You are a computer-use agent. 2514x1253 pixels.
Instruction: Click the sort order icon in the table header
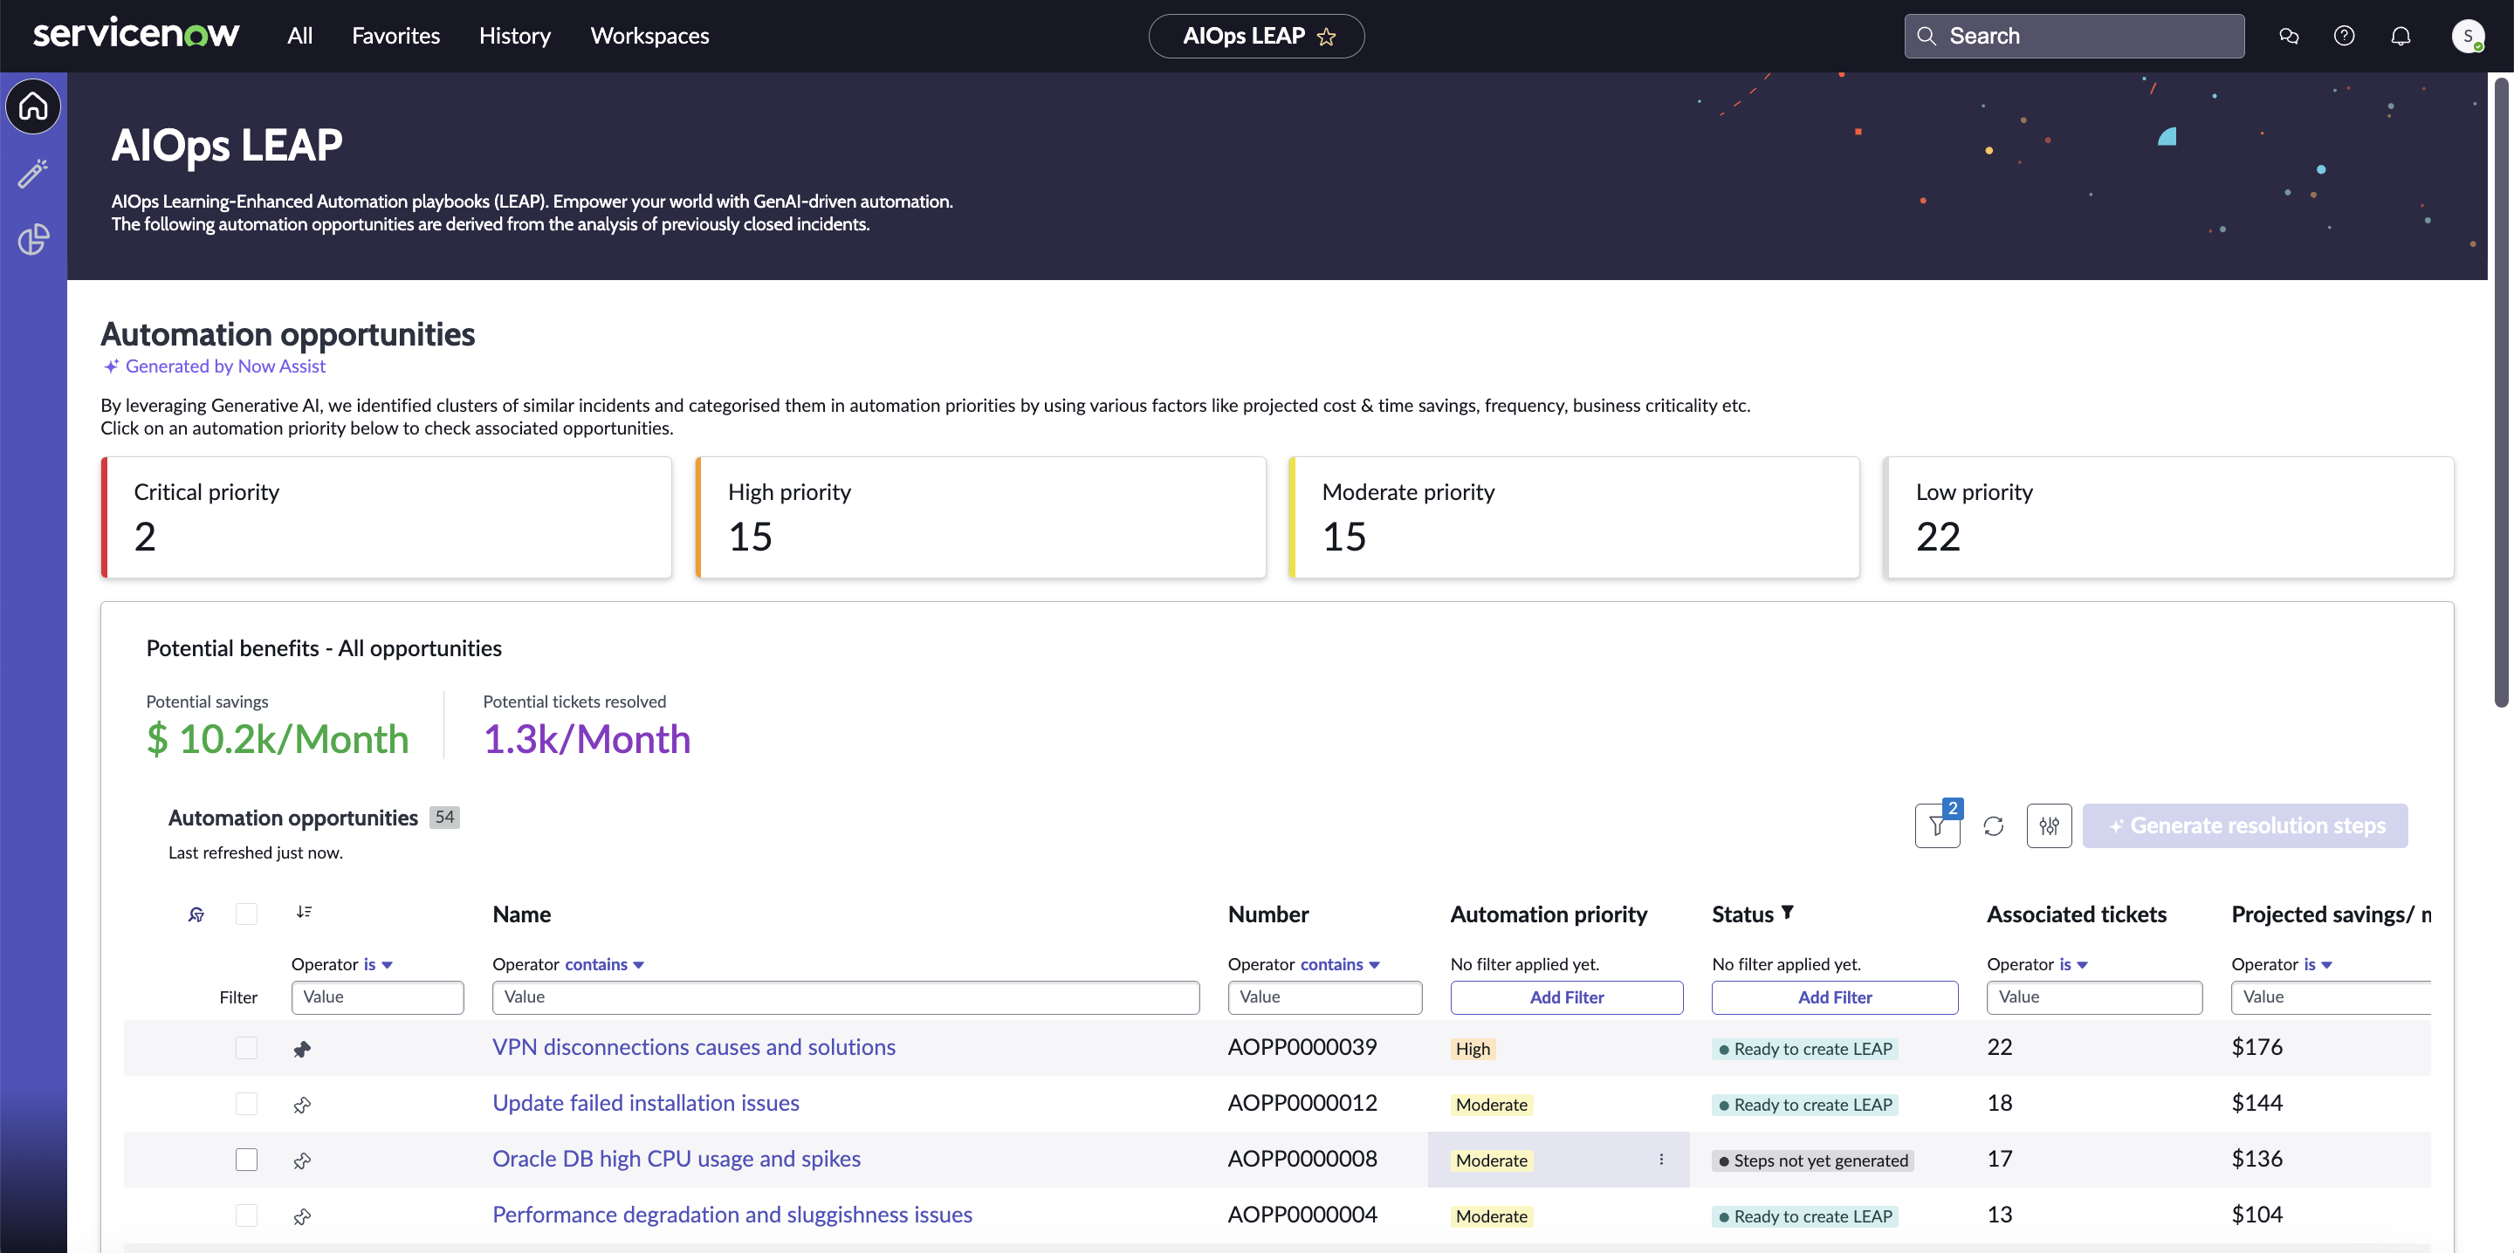(304, 912)
